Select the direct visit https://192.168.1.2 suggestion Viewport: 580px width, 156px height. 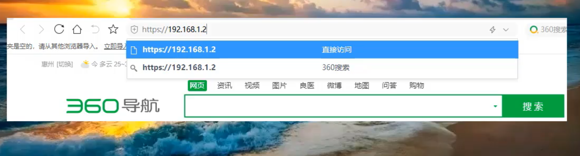point(322,50)
